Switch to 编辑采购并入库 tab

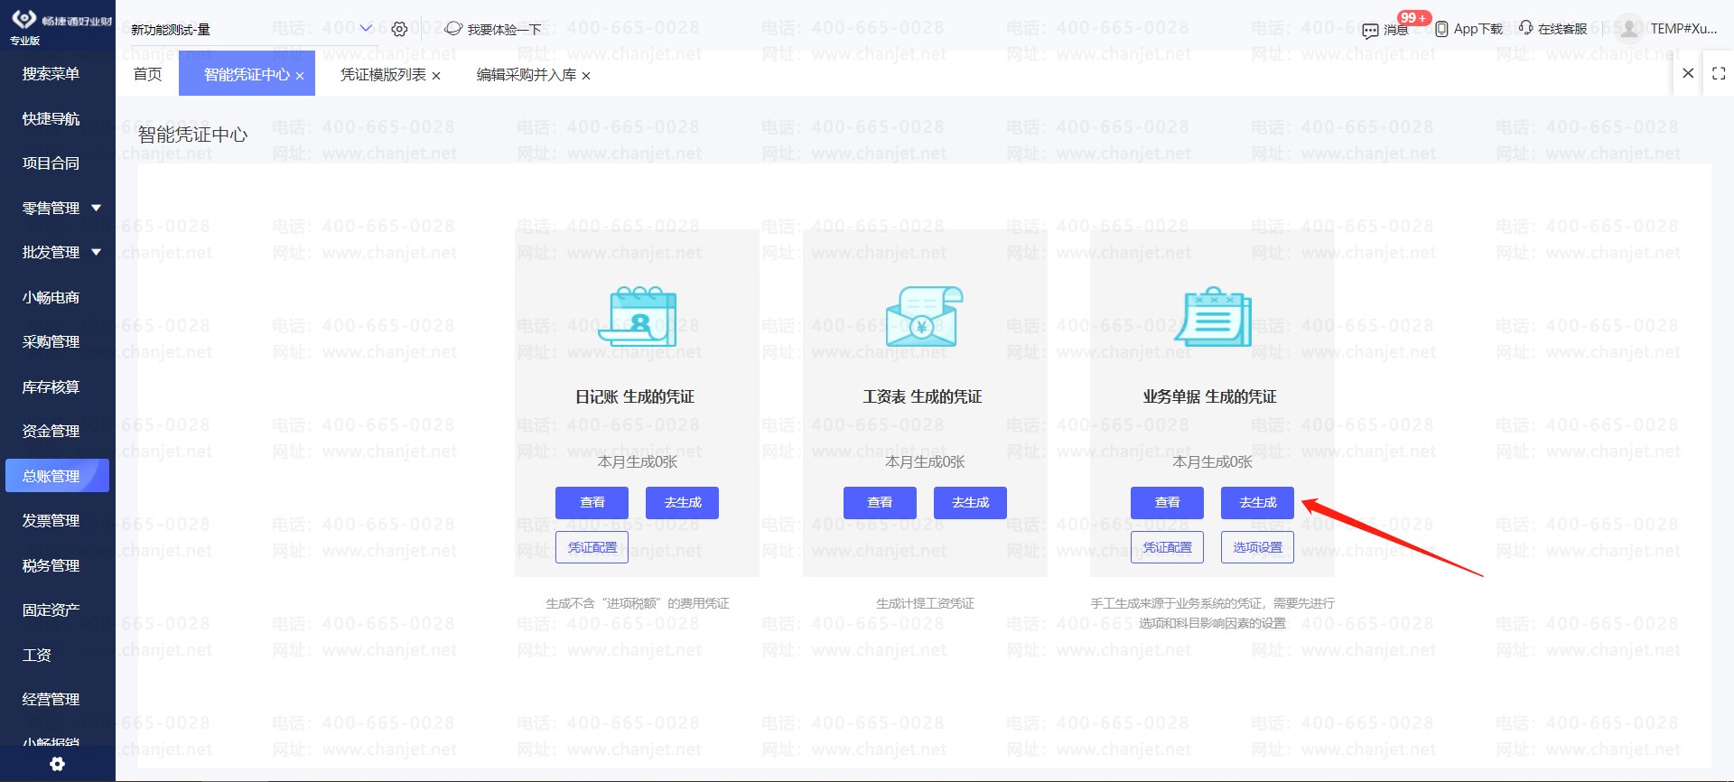tap(527, 75)
